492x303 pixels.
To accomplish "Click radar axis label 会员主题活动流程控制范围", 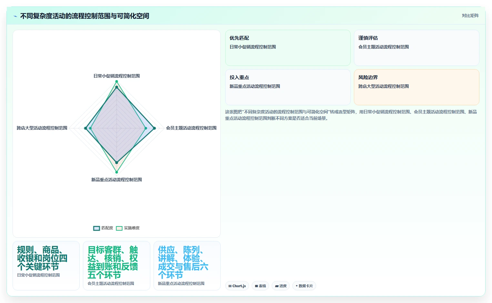I will point(191,128).
